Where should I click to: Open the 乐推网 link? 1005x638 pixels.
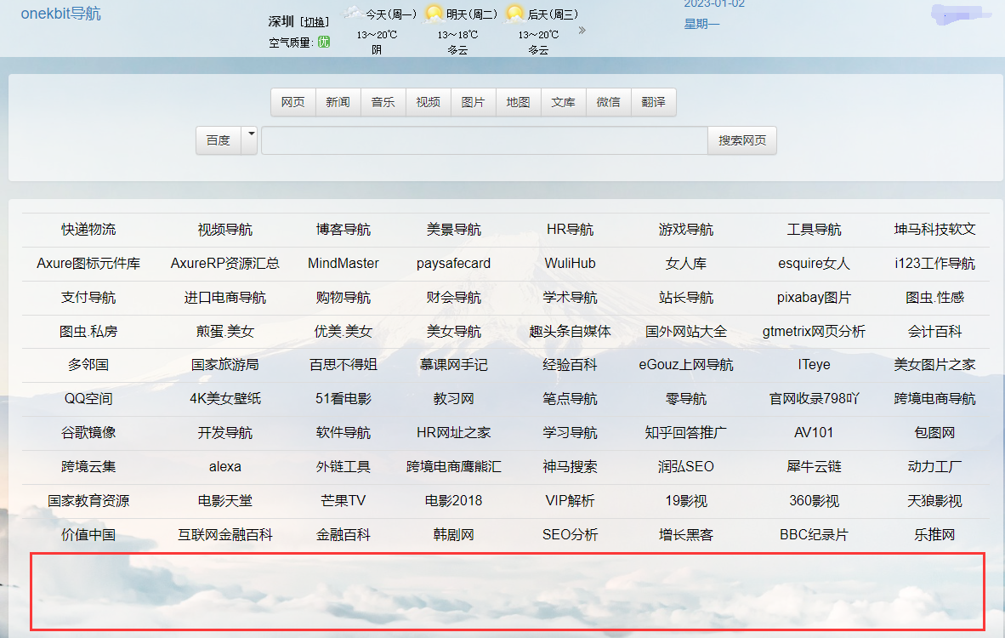[934, 535]
